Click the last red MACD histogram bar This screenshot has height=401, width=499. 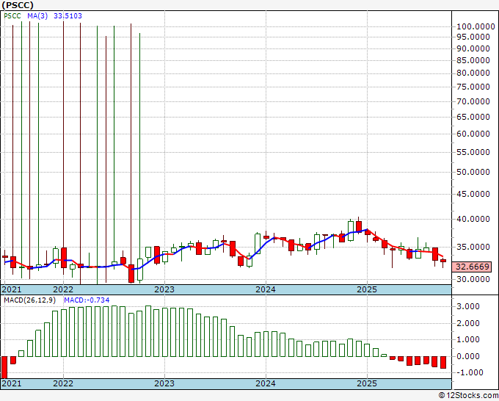(x=443, y=362)
